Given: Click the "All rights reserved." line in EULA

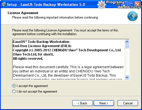Looking at the screenshot, I should 28,59.
